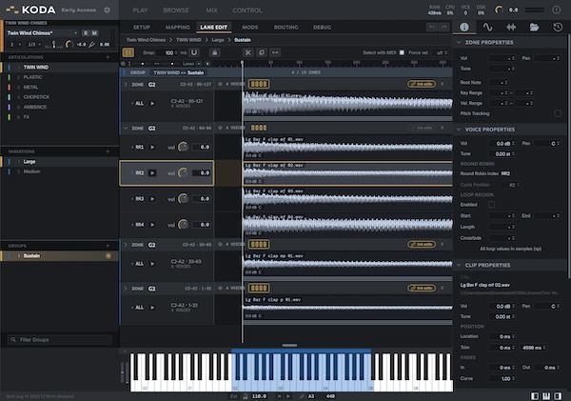Toggle right sidebar layout icon in status bar
The image size is (571, 401).
click(558, 396)
